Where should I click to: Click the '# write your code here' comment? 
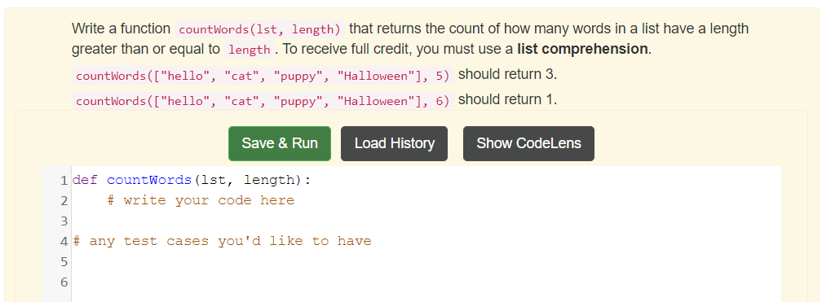point(201,200)
